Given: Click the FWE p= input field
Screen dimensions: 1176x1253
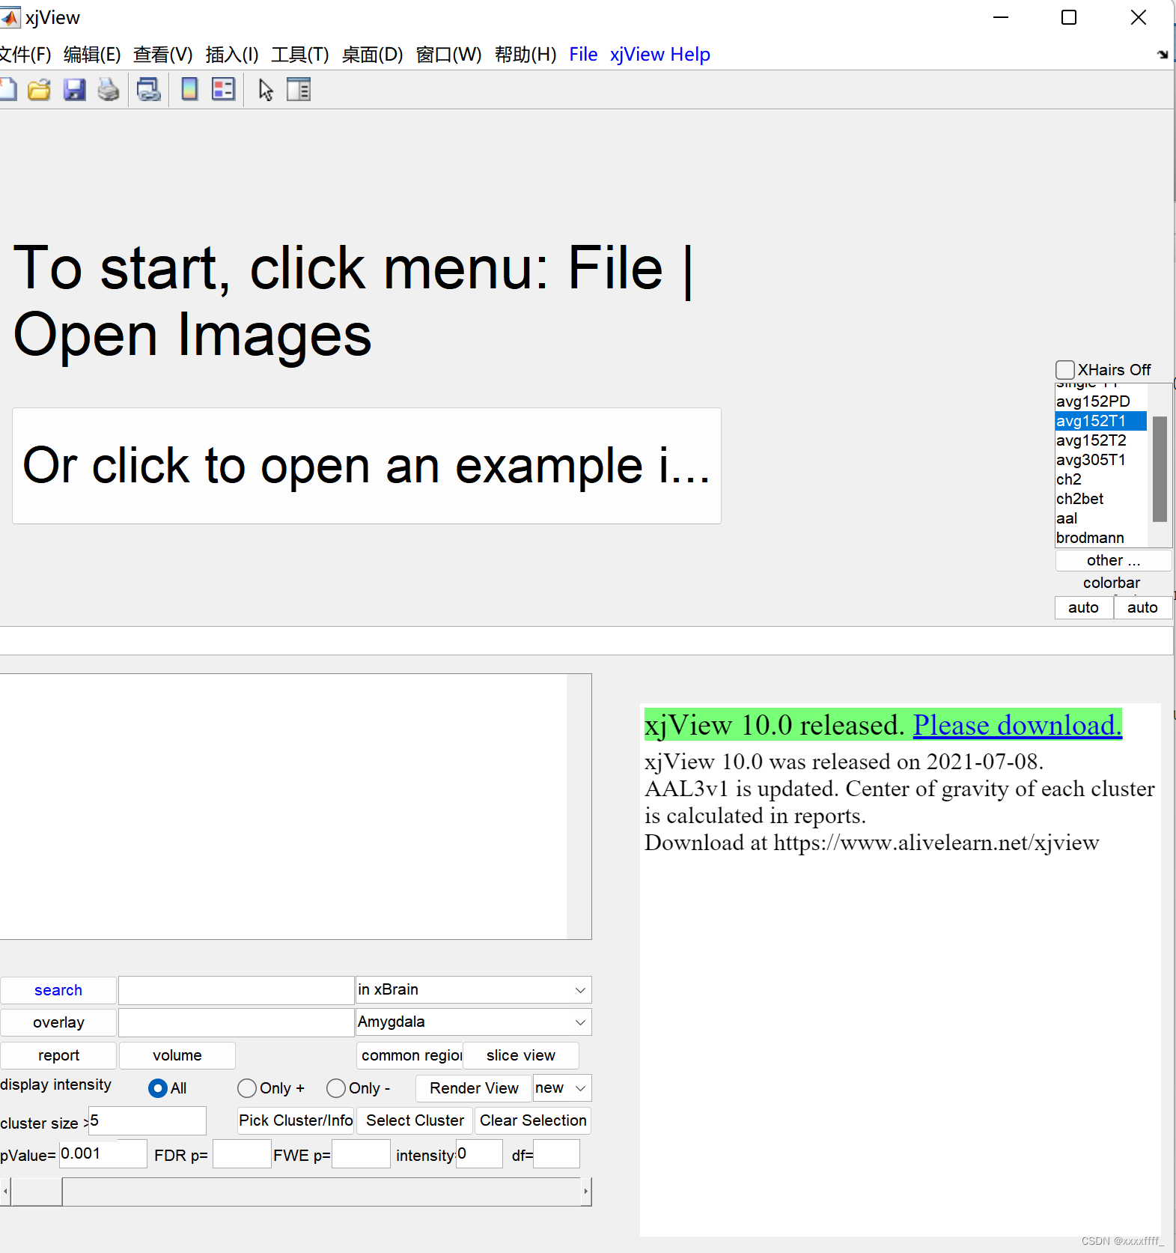Looking at the screenshot, I should point(361,1154).
